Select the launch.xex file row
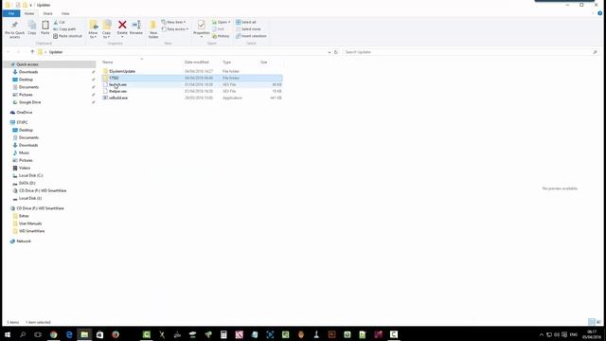This screenshot has width=606, height=341. [x=192, y=84]
